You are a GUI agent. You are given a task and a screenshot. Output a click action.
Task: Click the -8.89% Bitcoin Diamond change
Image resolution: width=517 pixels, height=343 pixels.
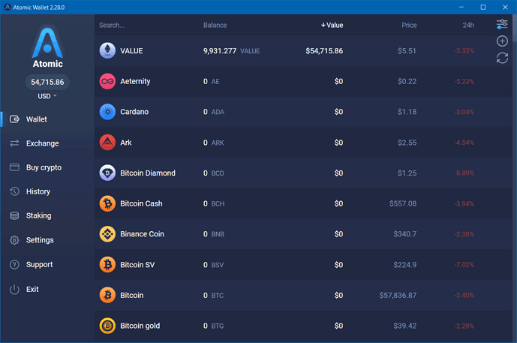pos(464,173)
